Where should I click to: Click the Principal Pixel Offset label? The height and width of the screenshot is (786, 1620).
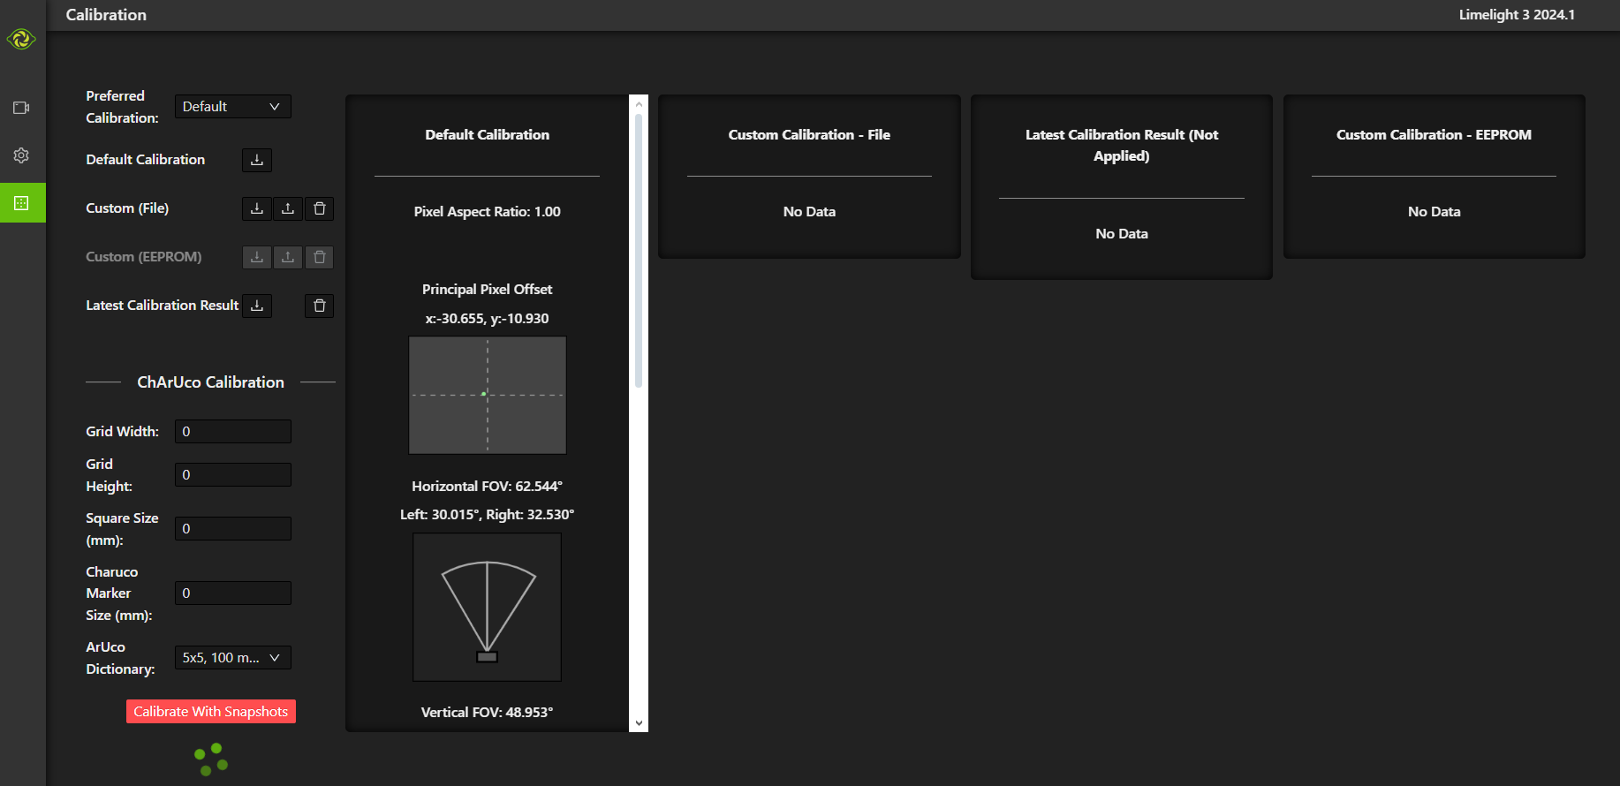pos(488,290)
